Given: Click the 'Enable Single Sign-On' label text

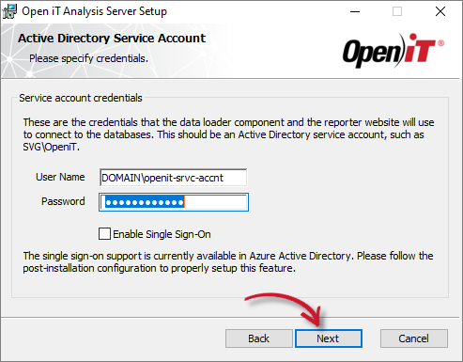Looking at the screenshot, I should click(162, 234).
